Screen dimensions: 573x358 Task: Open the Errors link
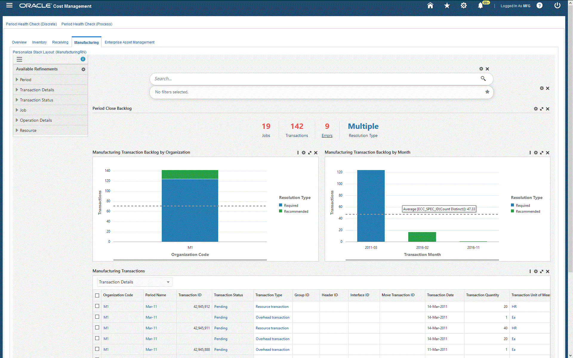pyautogui.click(x=327, y=135)
